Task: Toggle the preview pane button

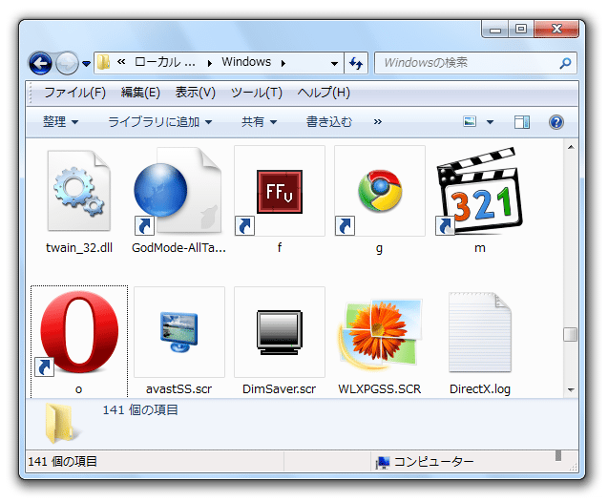Action: pos(522,122)
